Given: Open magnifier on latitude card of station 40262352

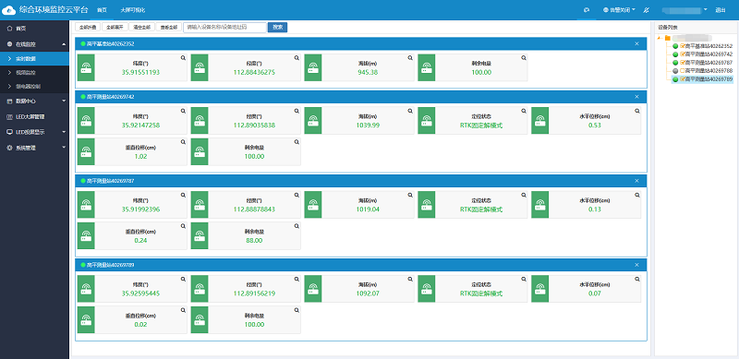Looking at the screenshot, I should tap(183, 57).
